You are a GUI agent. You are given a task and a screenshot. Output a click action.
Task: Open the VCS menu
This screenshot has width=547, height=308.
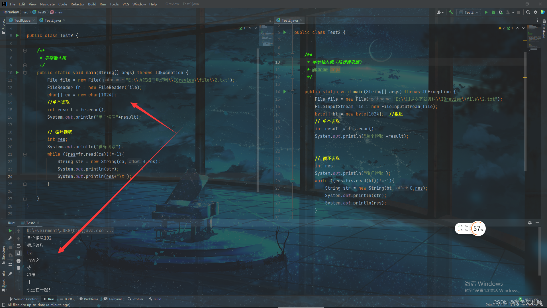click(126, 4)
